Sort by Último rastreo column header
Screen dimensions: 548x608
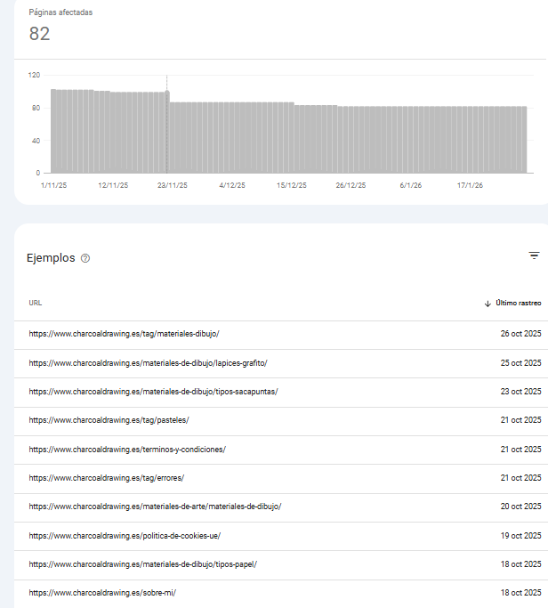pos(518,304)
